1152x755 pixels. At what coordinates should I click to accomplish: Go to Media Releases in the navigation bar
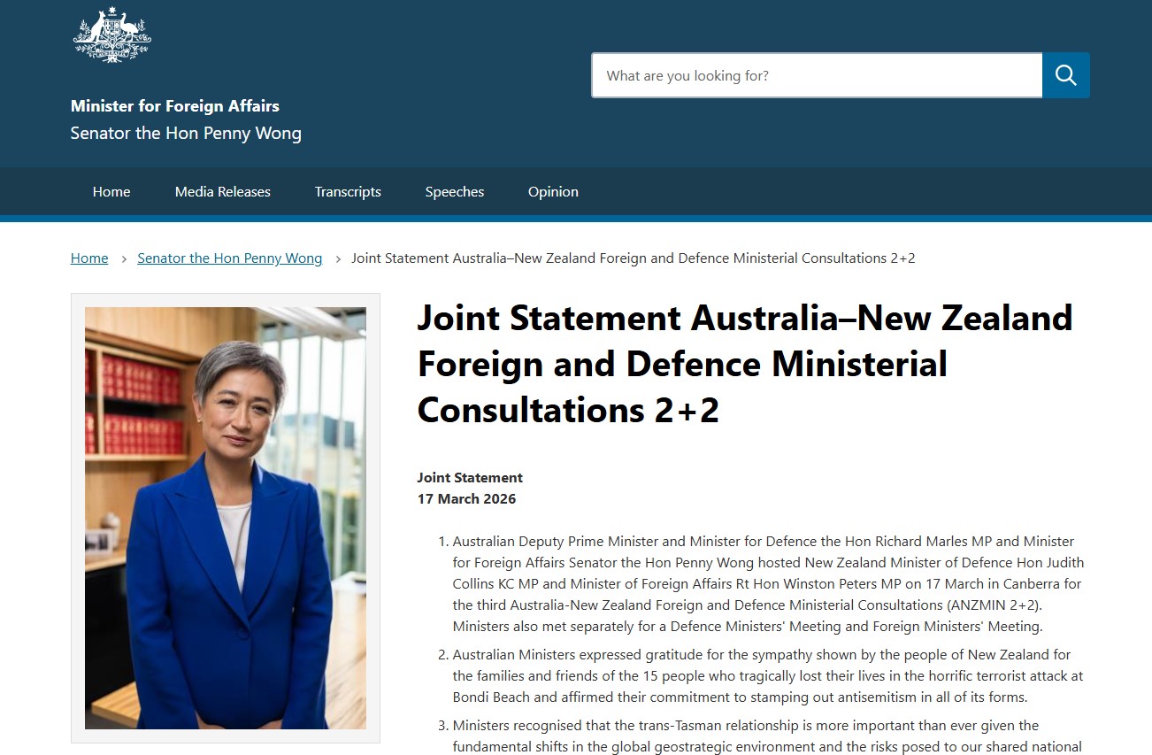(x=223, y=191)
